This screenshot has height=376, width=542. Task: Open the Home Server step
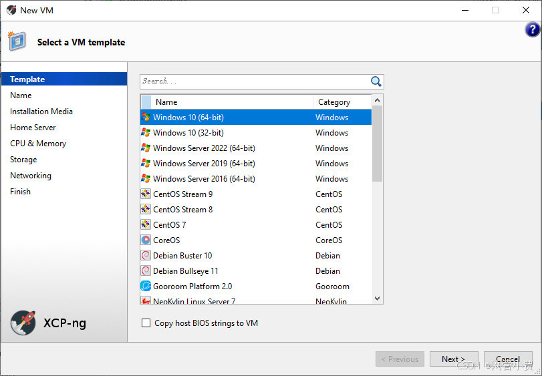[33, 128]
